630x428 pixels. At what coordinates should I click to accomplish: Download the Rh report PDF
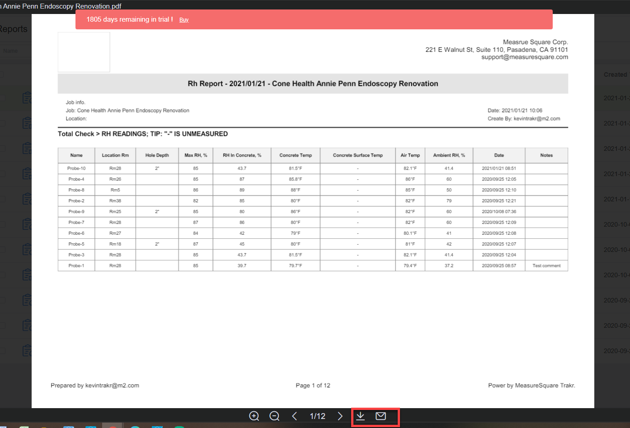(360, 416)
